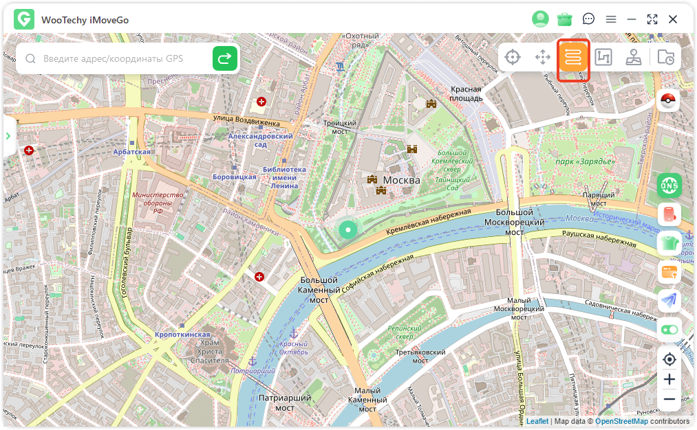Open the OpenStreetMap attribution link

tap(621, 421)
